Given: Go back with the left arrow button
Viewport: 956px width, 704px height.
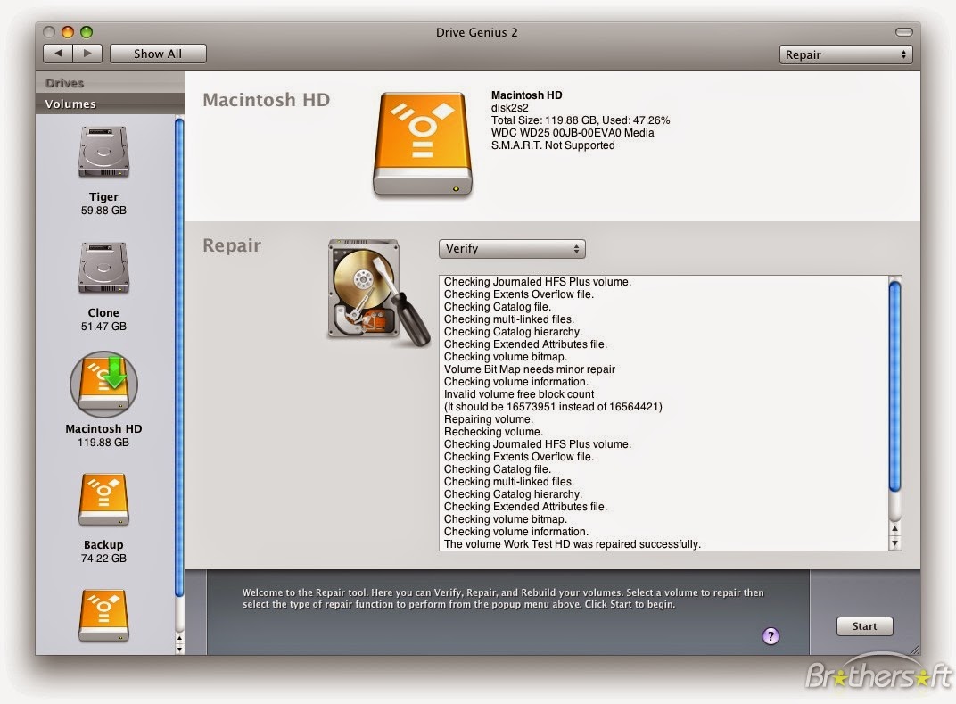Looking at the screenshot, I should pos(59,53).
